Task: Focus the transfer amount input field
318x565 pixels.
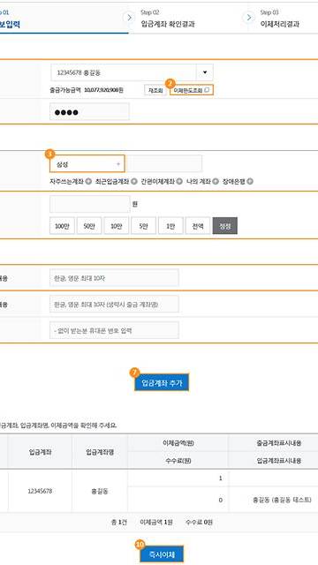Action: [x=90, y=204]
